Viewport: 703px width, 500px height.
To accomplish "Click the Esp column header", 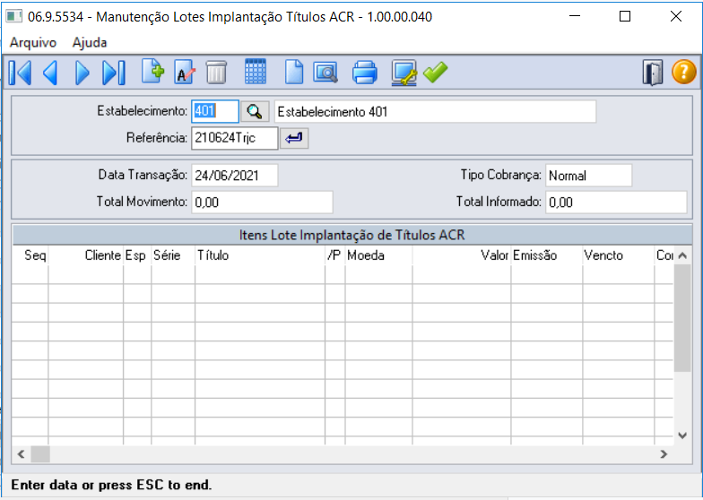I will [x=137, y=255].
